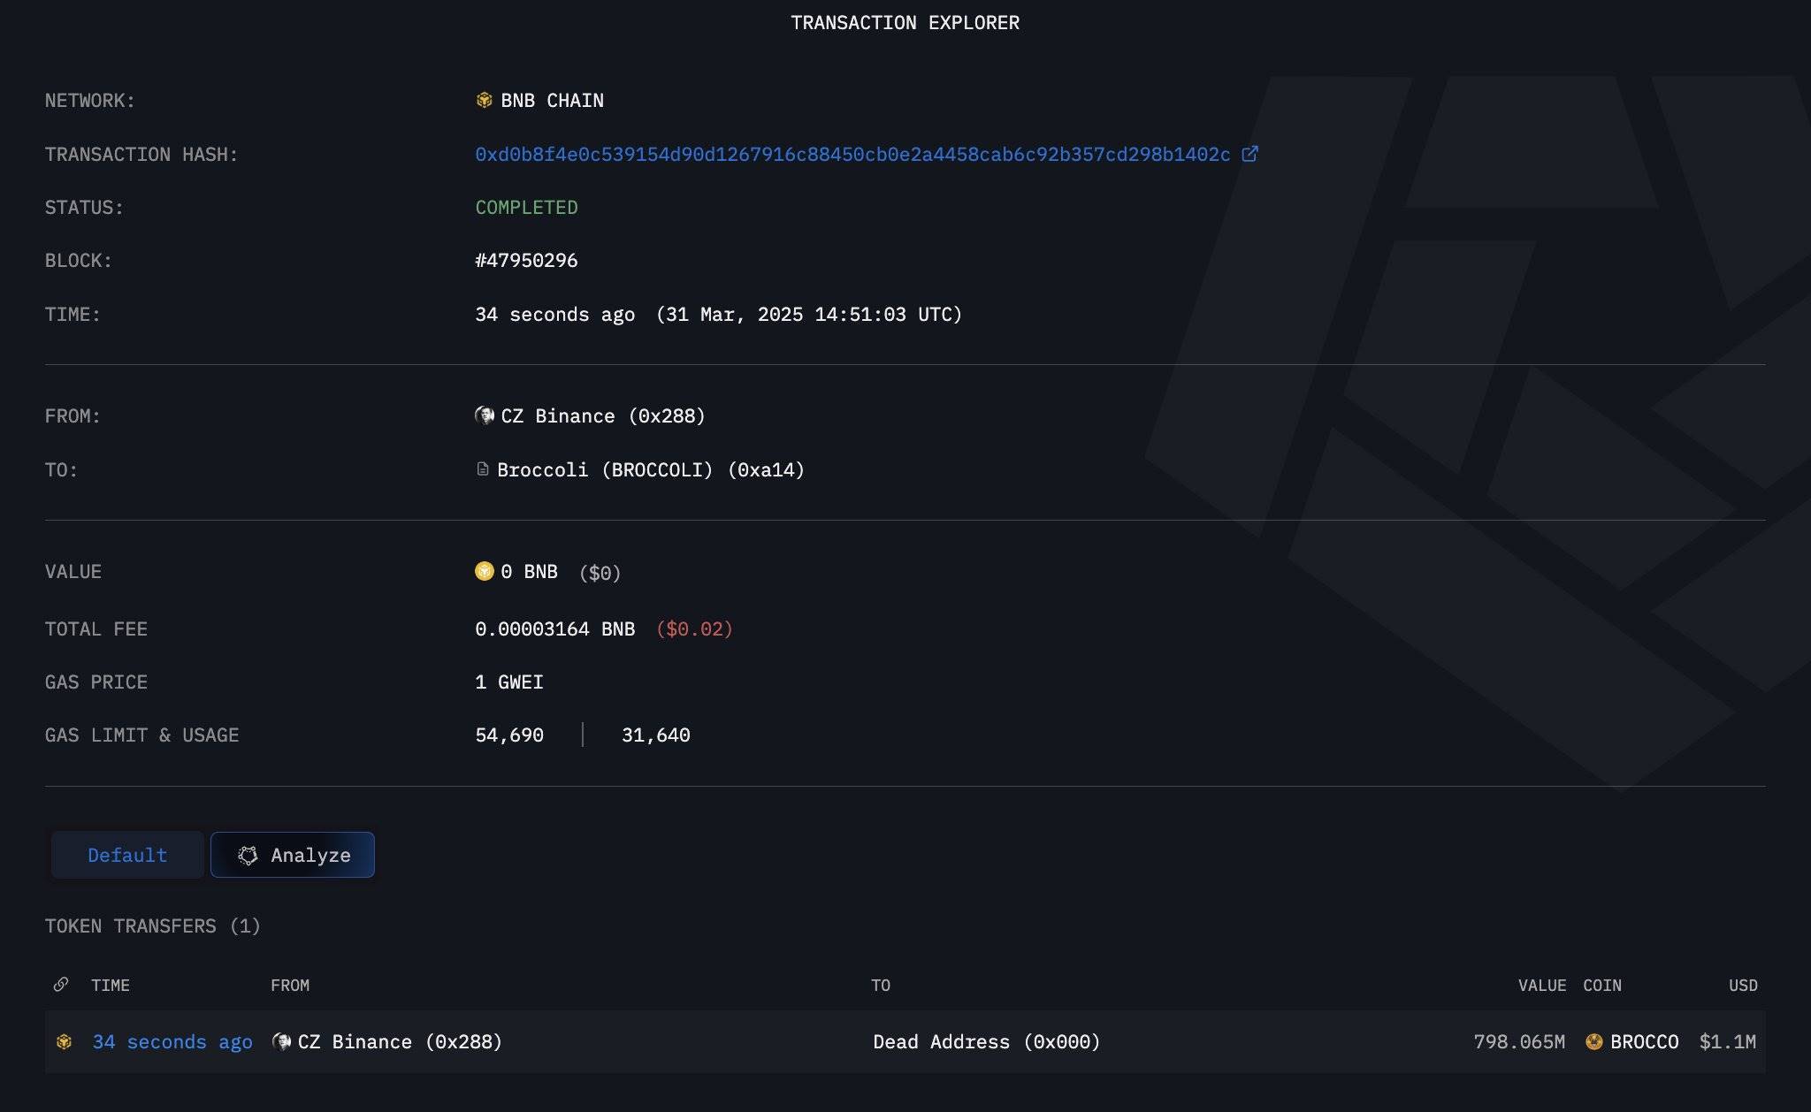The width and height of the screenshot is (1811, 1112).
Task: Open the transaction hash link
Action: tap(852, 154)
